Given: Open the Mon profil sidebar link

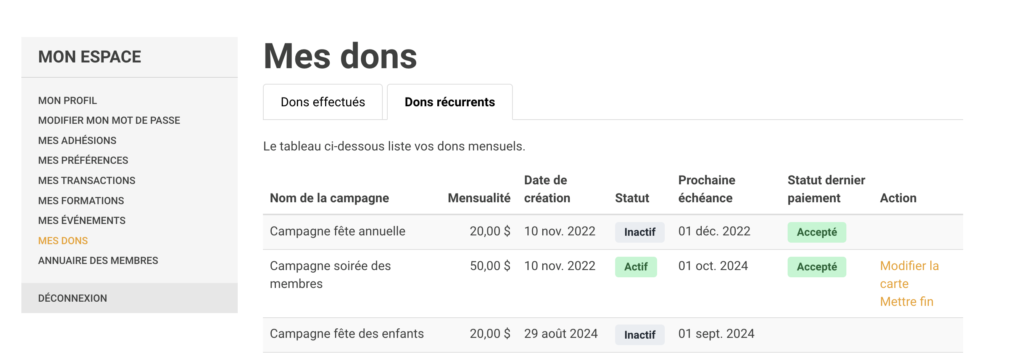Looking at the screenshot, I should 67,101.
